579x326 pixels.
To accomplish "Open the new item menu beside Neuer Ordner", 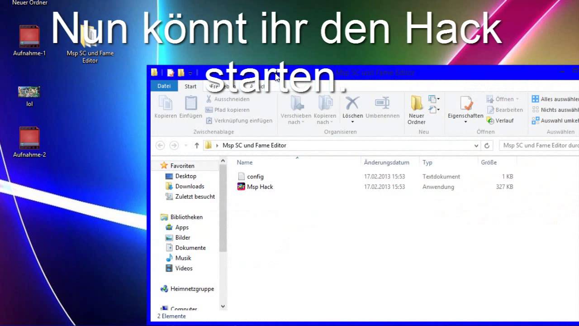I will (434, 99).
